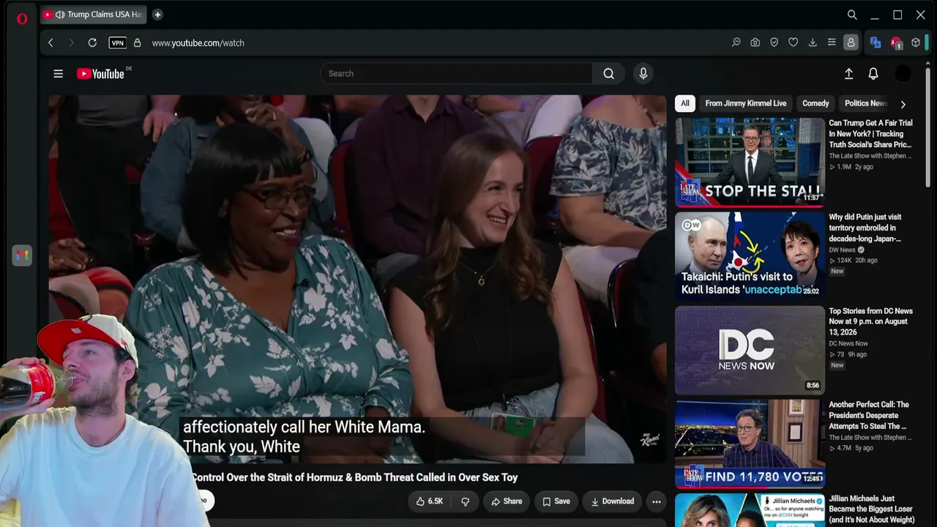Open the red extension with badge 1
The width and height of the screenshot is (937, 527).
(x=896, y=43)
